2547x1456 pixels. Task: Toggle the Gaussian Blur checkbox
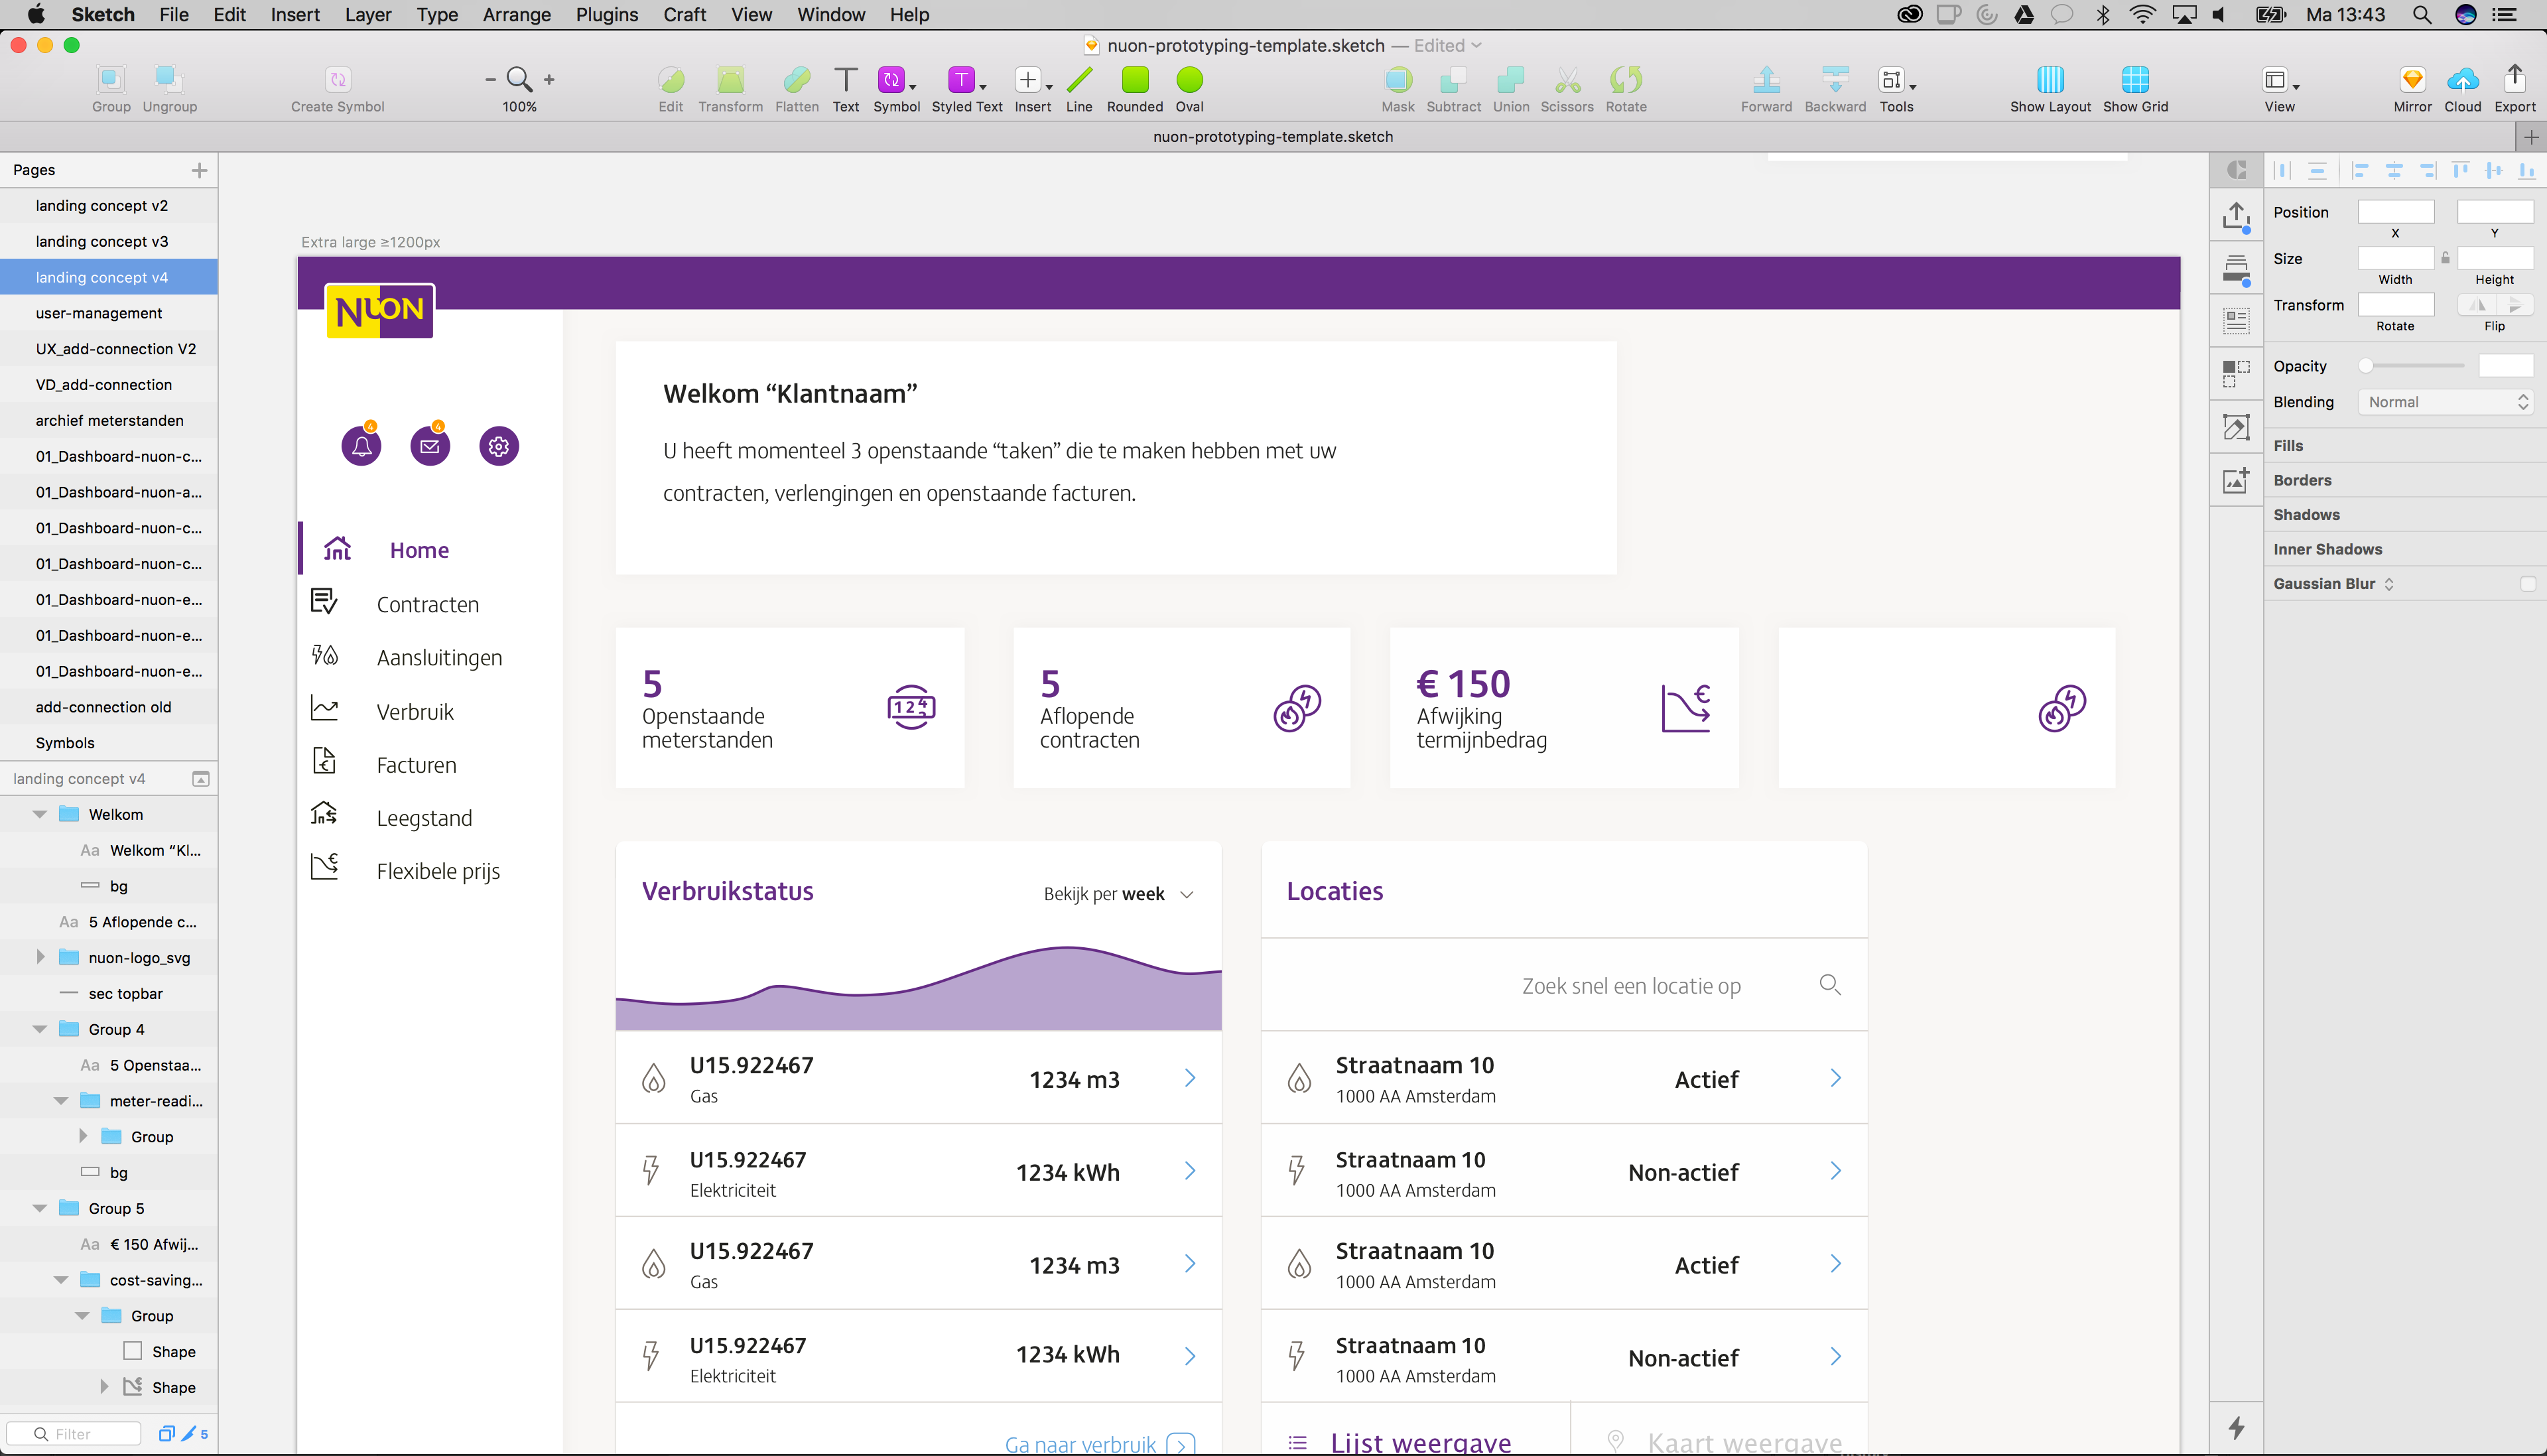click(2528, 584)
